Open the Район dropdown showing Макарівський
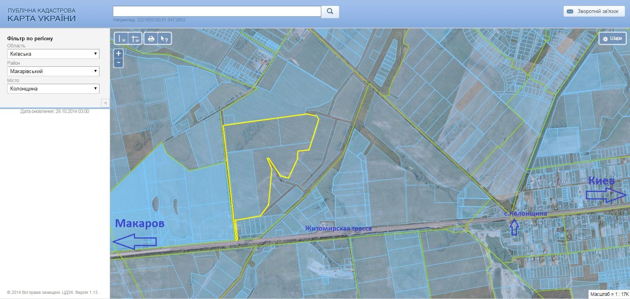Viewport: 630px width, 299px height. click(53, 71)
